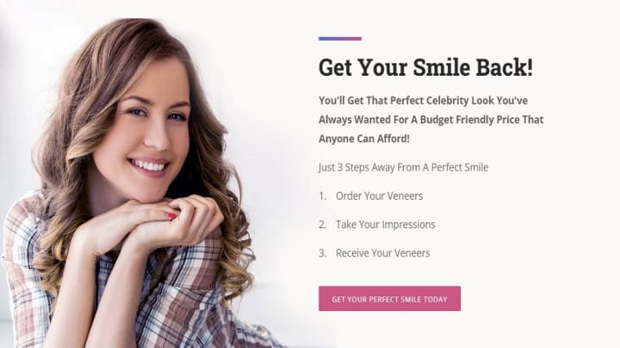Click the curly hair on the right side
The image size is (620, 348).
click(x=226, y=214)
